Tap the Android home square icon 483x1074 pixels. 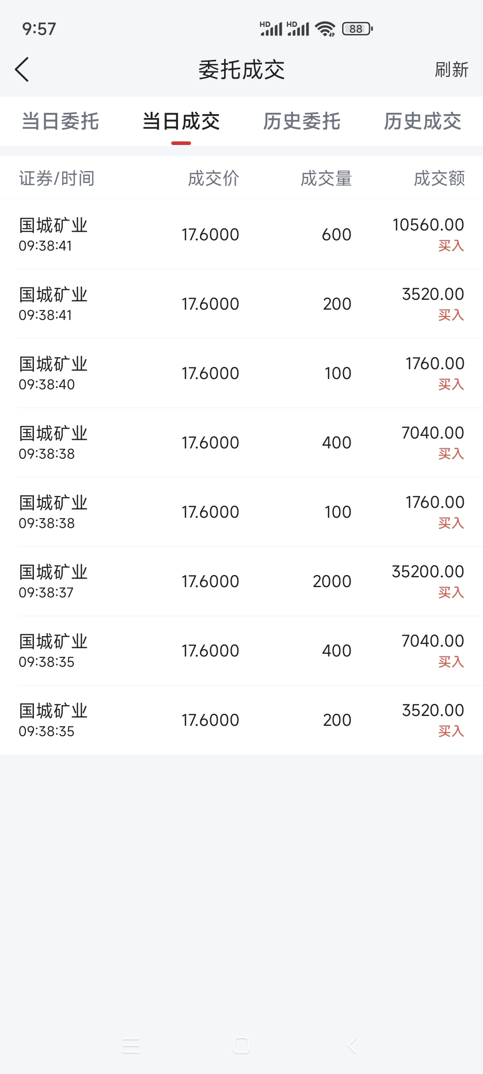tap(241, 1046)
